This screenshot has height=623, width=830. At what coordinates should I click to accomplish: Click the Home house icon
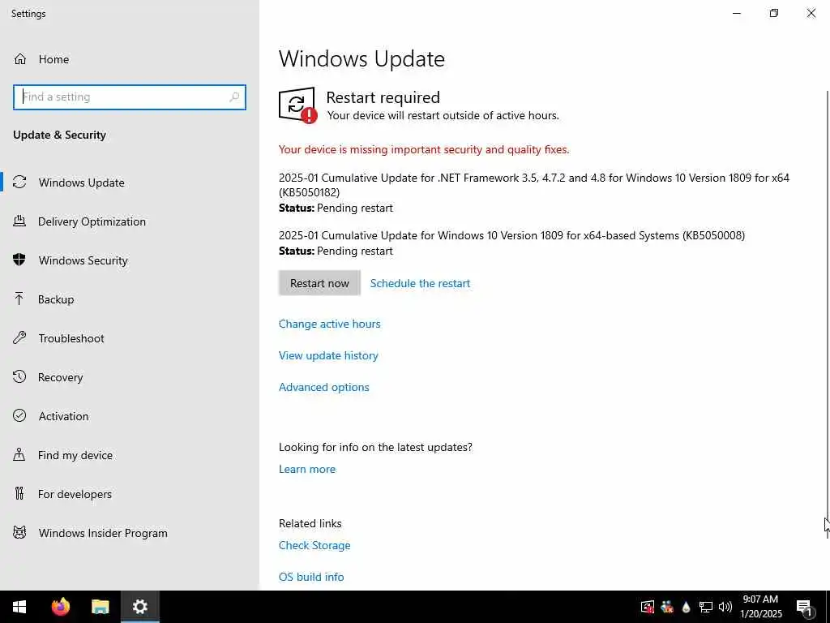click(20, 58)
